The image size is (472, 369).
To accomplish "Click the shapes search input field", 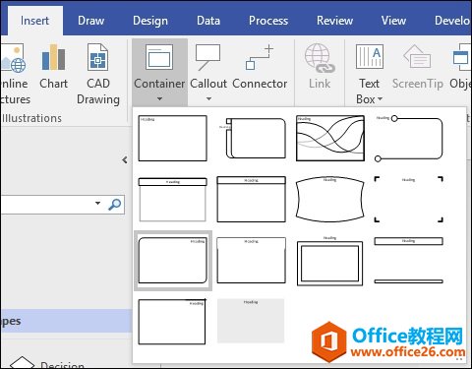I will point(47,205).
